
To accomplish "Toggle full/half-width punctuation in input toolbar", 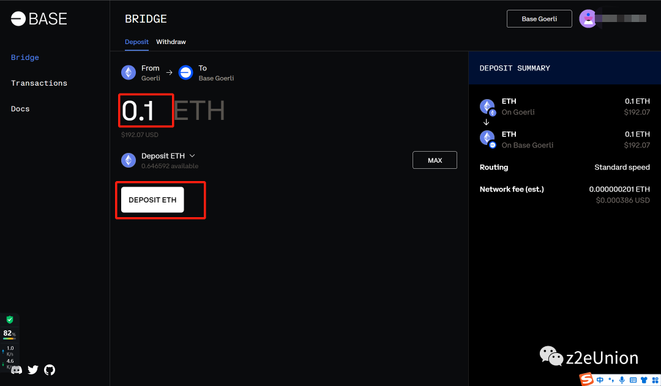I will tap(611, 380).
